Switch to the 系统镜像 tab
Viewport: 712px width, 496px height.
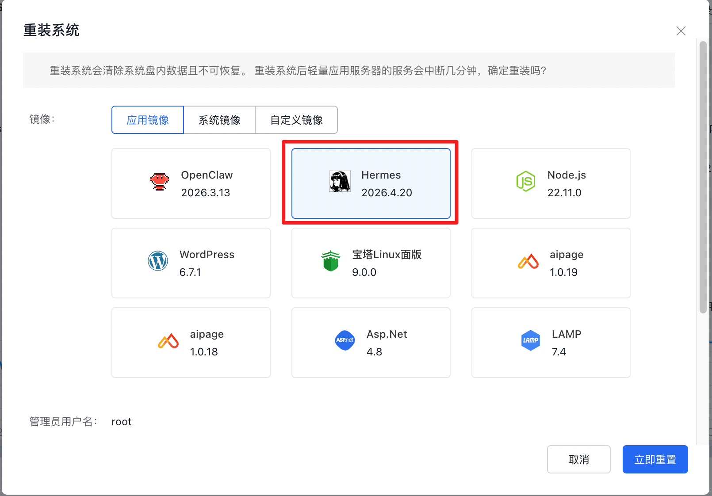219,120
